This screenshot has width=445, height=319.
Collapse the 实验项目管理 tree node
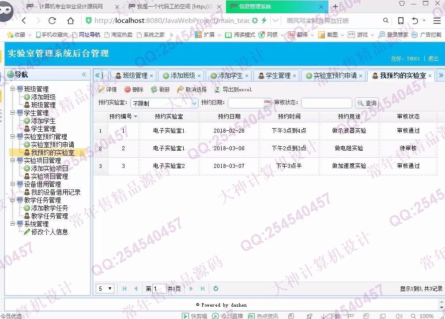[13, 160]
